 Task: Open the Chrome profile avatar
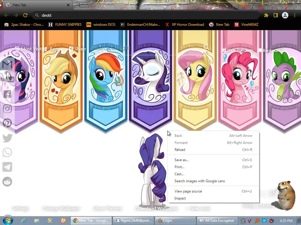pyautogui.click(x=285, y=15)
